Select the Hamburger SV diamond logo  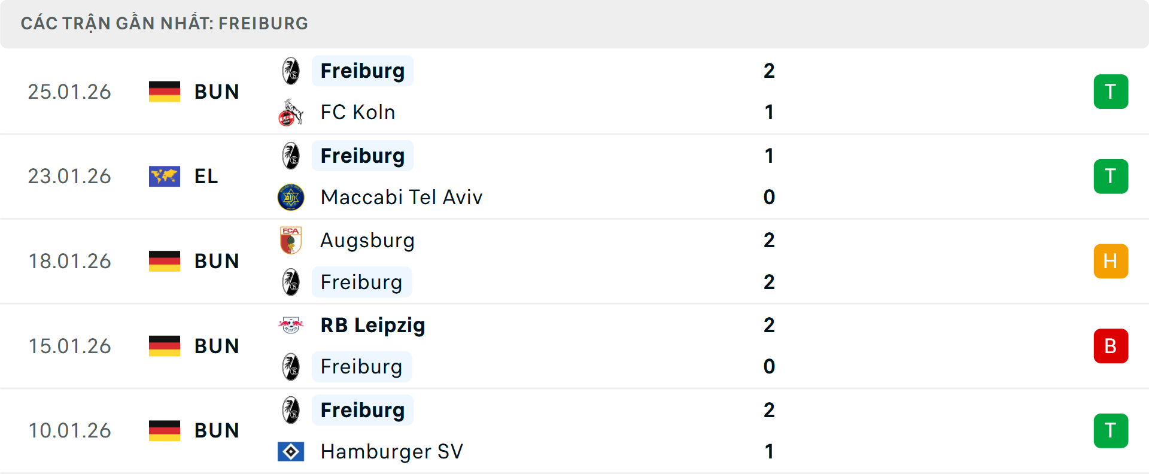291,452
